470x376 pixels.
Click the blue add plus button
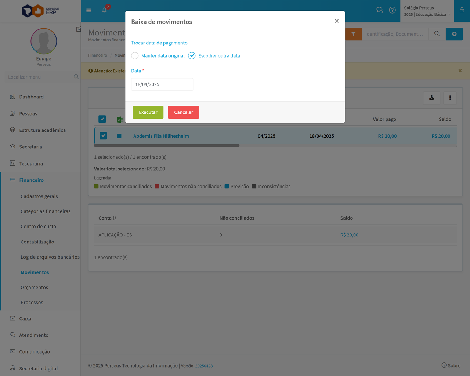pyautogui.click(x=454, y=34)
